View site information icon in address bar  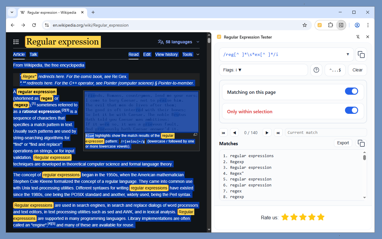[x=47, y=25]
